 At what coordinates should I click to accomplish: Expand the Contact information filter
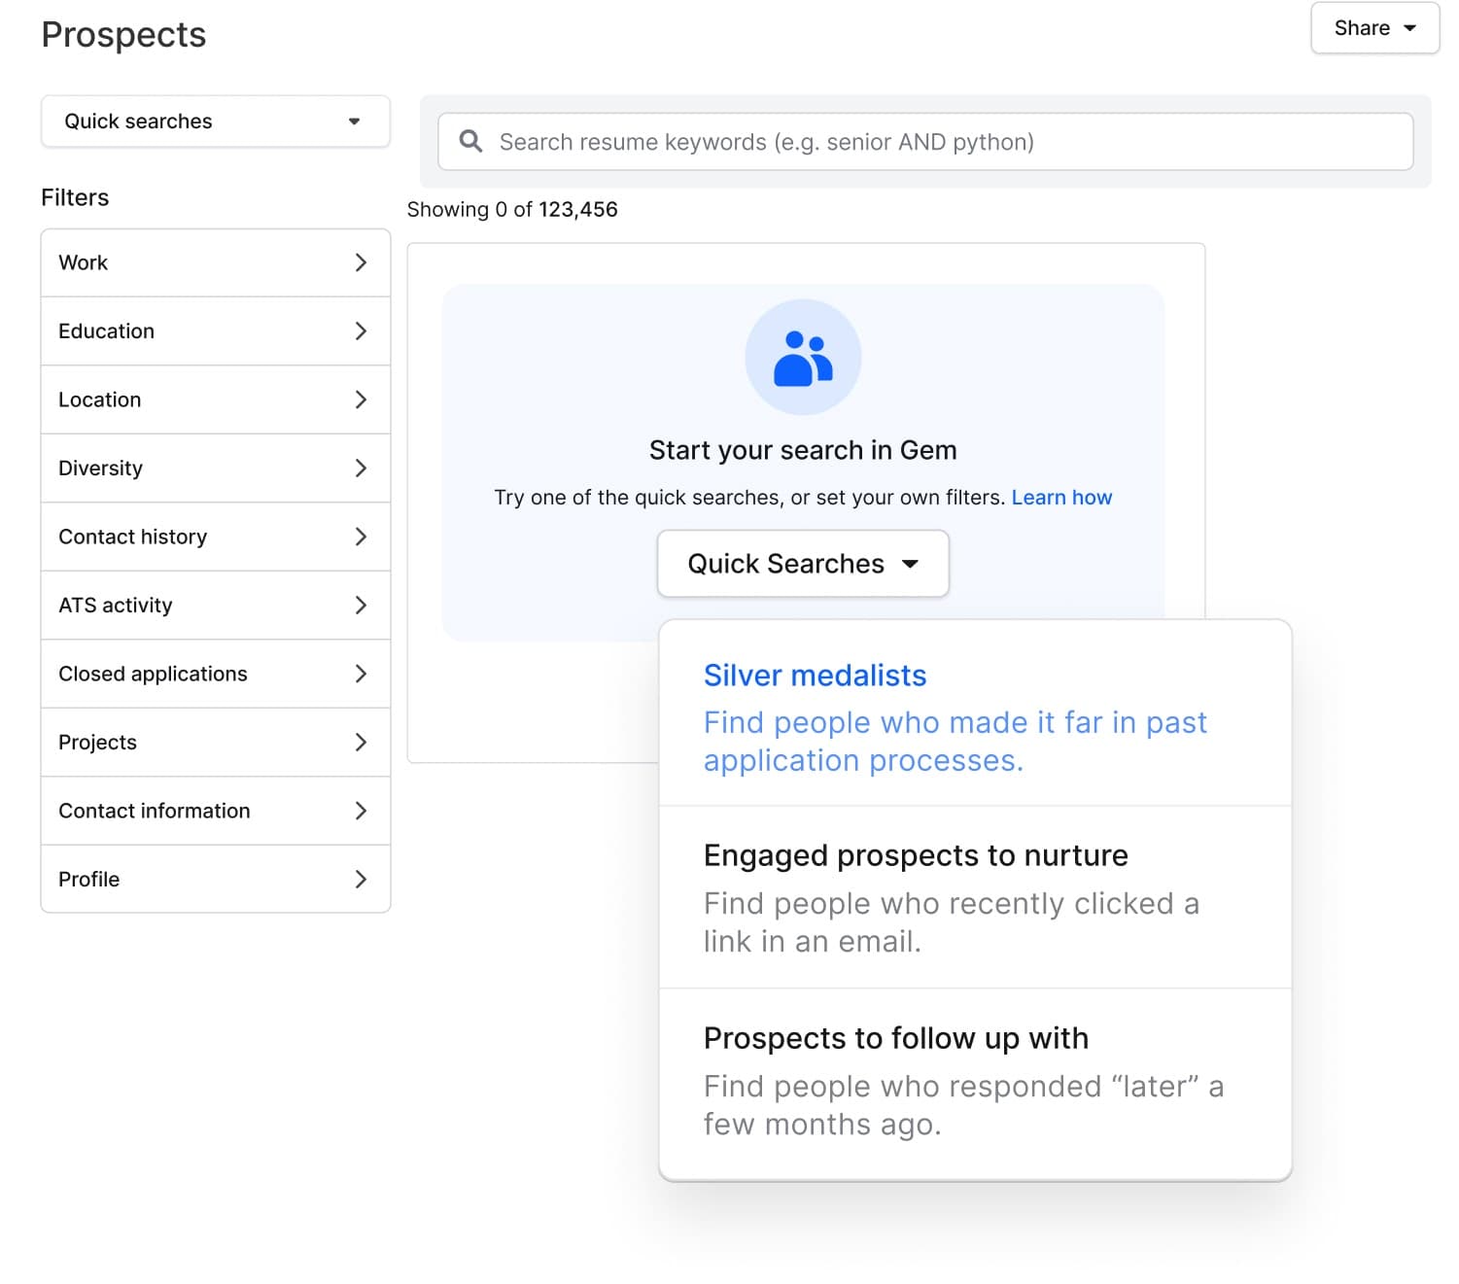[215, 811]
